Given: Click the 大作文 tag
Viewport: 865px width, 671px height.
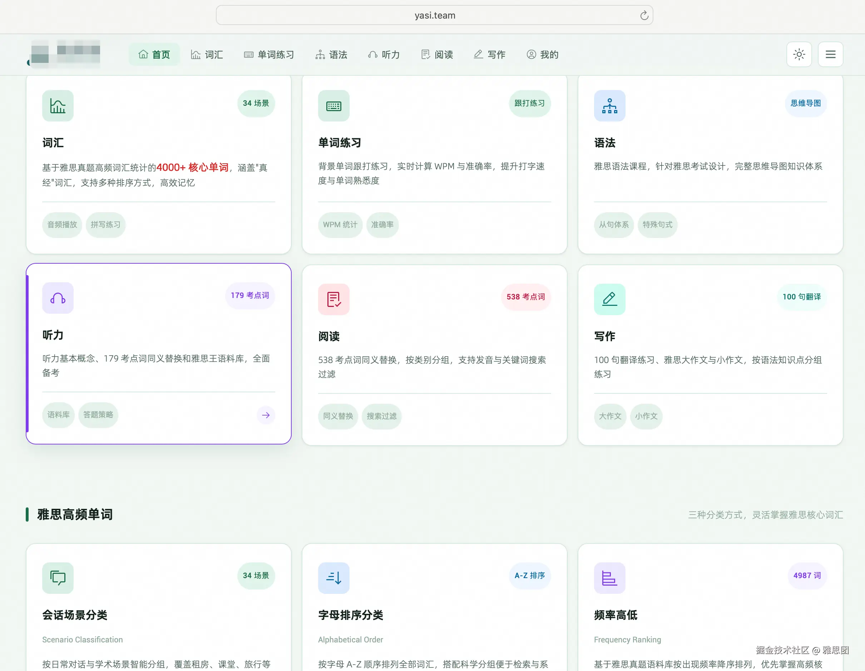Looking at the screenshot, I should [x=610, y=417].
